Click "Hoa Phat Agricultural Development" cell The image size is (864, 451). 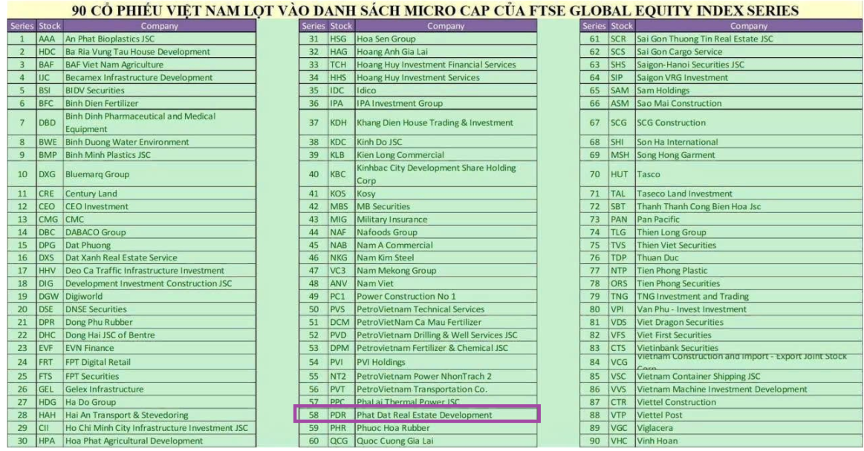tap(159, 441)
